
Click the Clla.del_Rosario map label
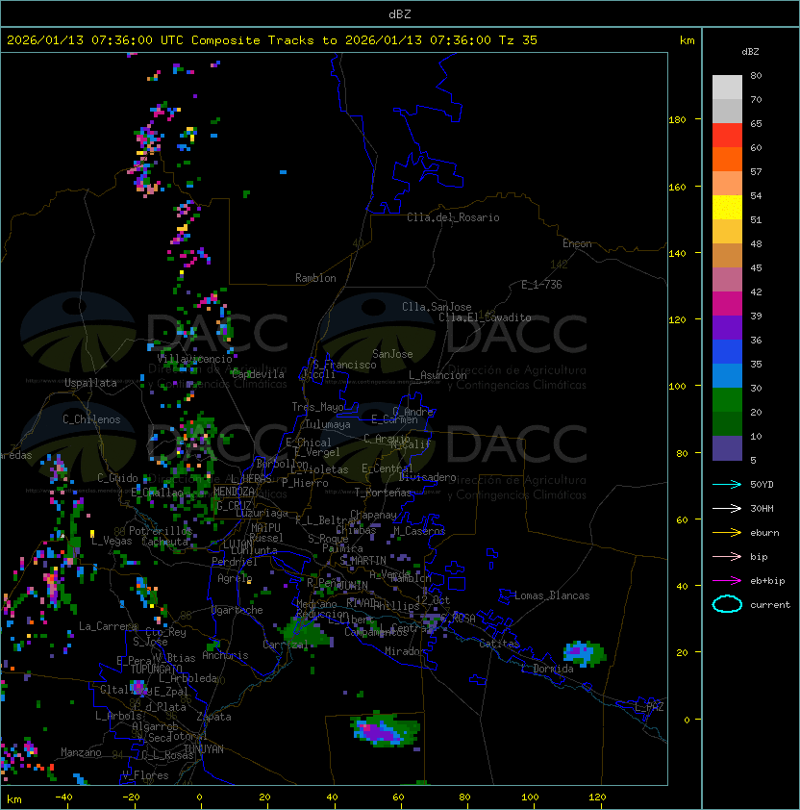453,217
